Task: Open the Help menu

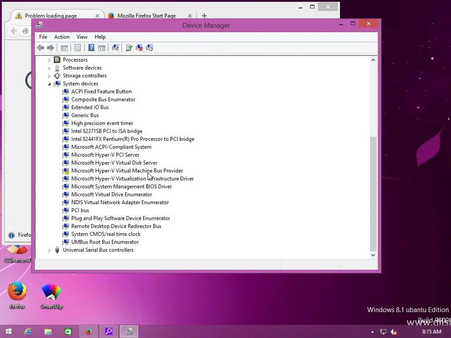Action: (100, 37)
